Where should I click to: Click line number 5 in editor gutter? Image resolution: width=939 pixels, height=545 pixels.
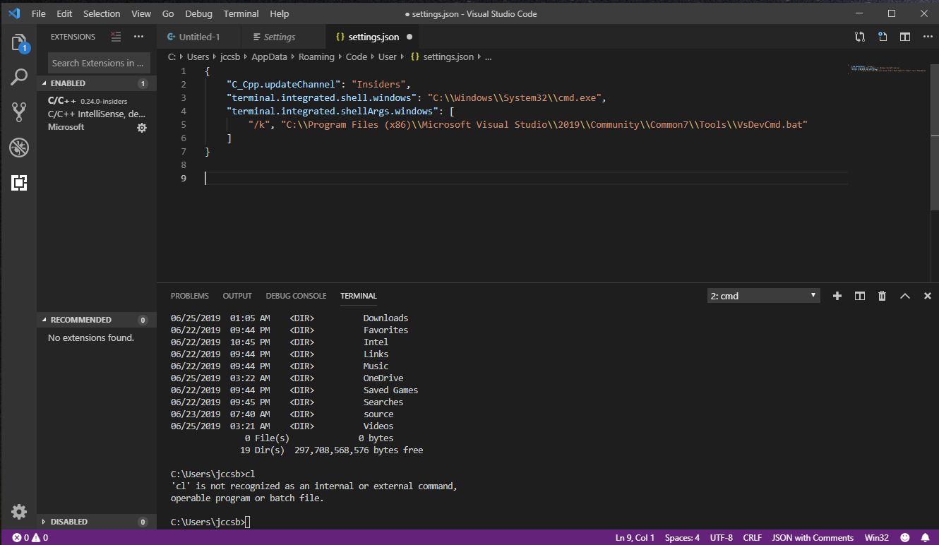coord(184,125)
